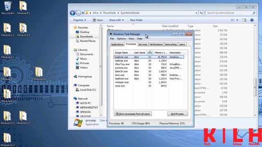The width and height of the screenshot is (262, 147).
Task: Select the jusched.exe process row
Action: [149, 68]
